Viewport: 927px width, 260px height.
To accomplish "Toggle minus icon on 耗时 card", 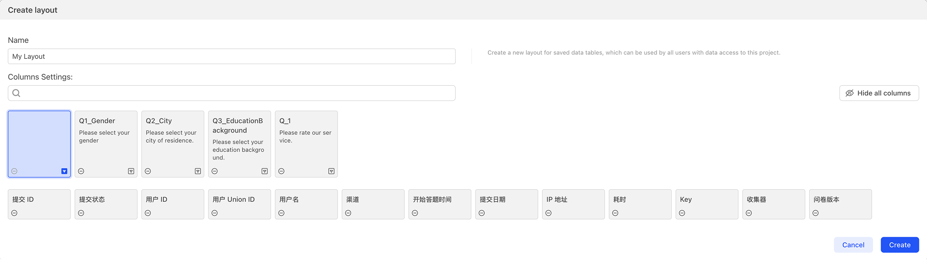I will (615, 213).
